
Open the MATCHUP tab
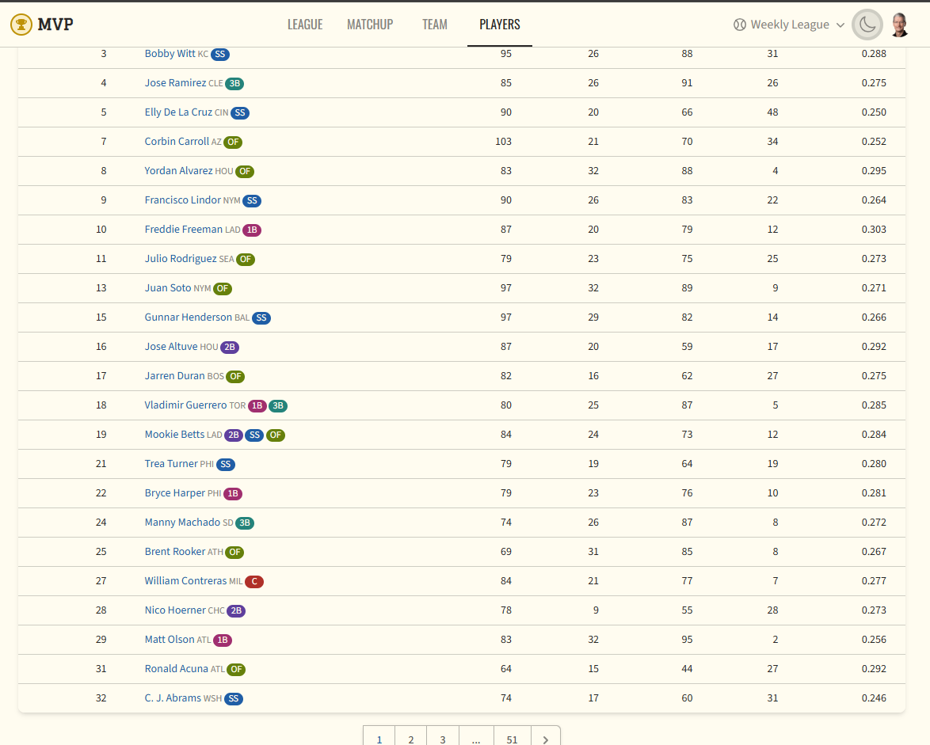[370, 25]
